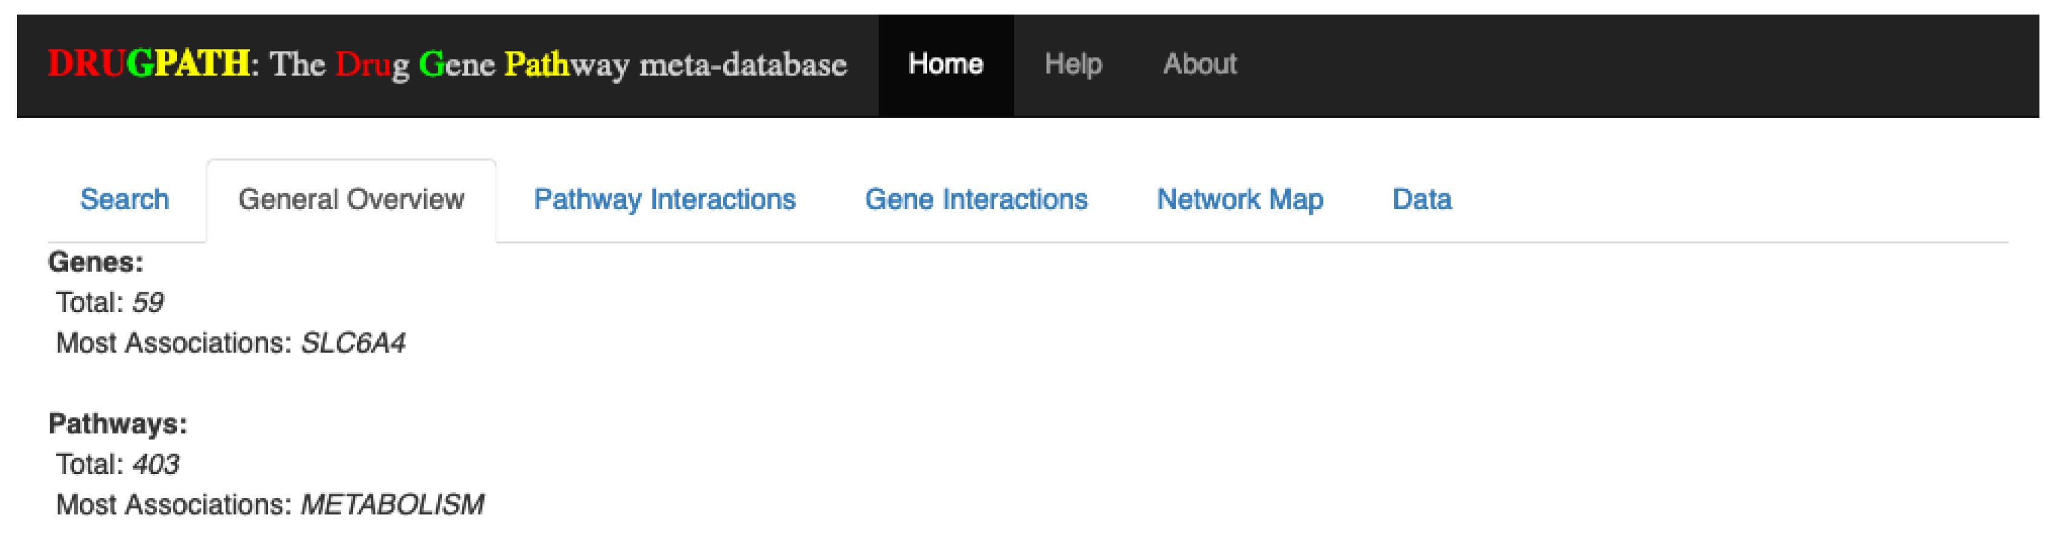Click the DRUGPATH logo title in navbar
The image size is (2054, 540).
[x=446, y=64]
